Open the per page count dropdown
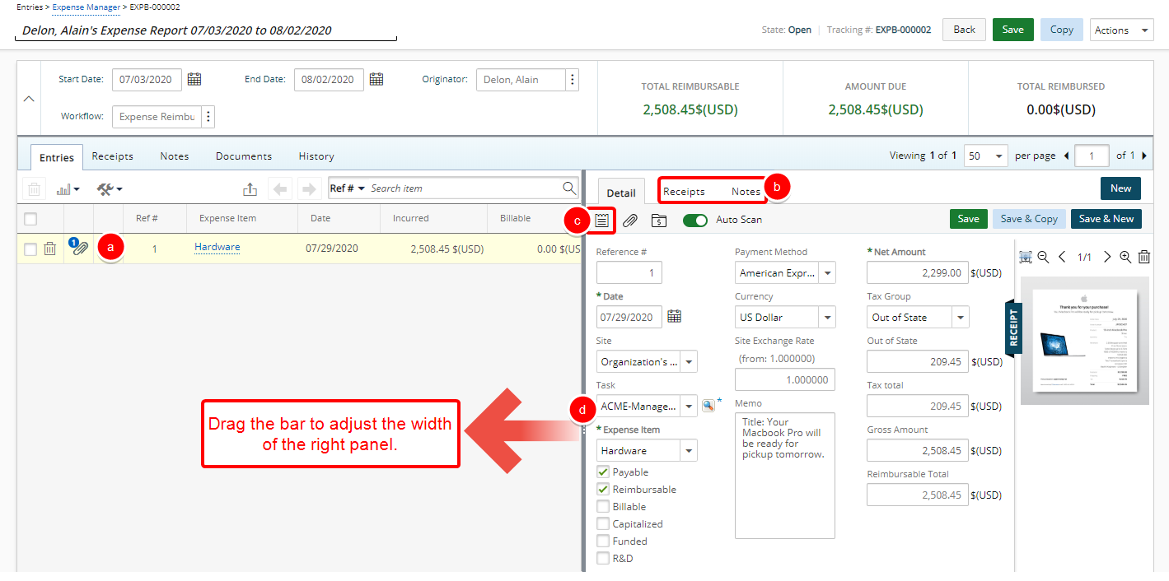 (x=986, y=156)
